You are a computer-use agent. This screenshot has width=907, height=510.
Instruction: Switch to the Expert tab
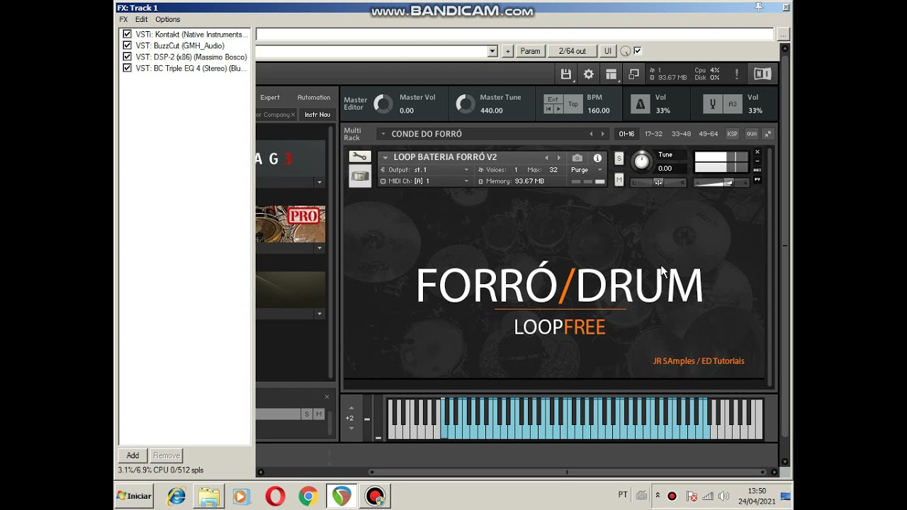click(x=270, y=98)
